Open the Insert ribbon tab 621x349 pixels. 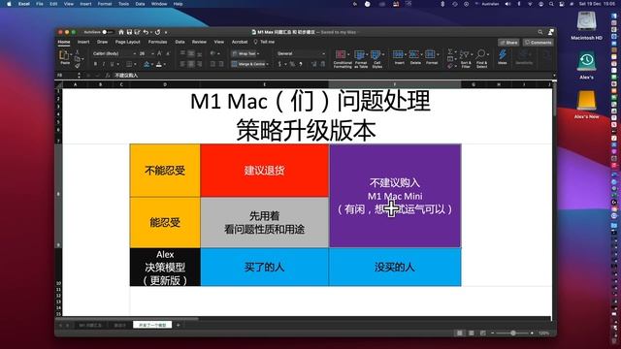(83, 42)
